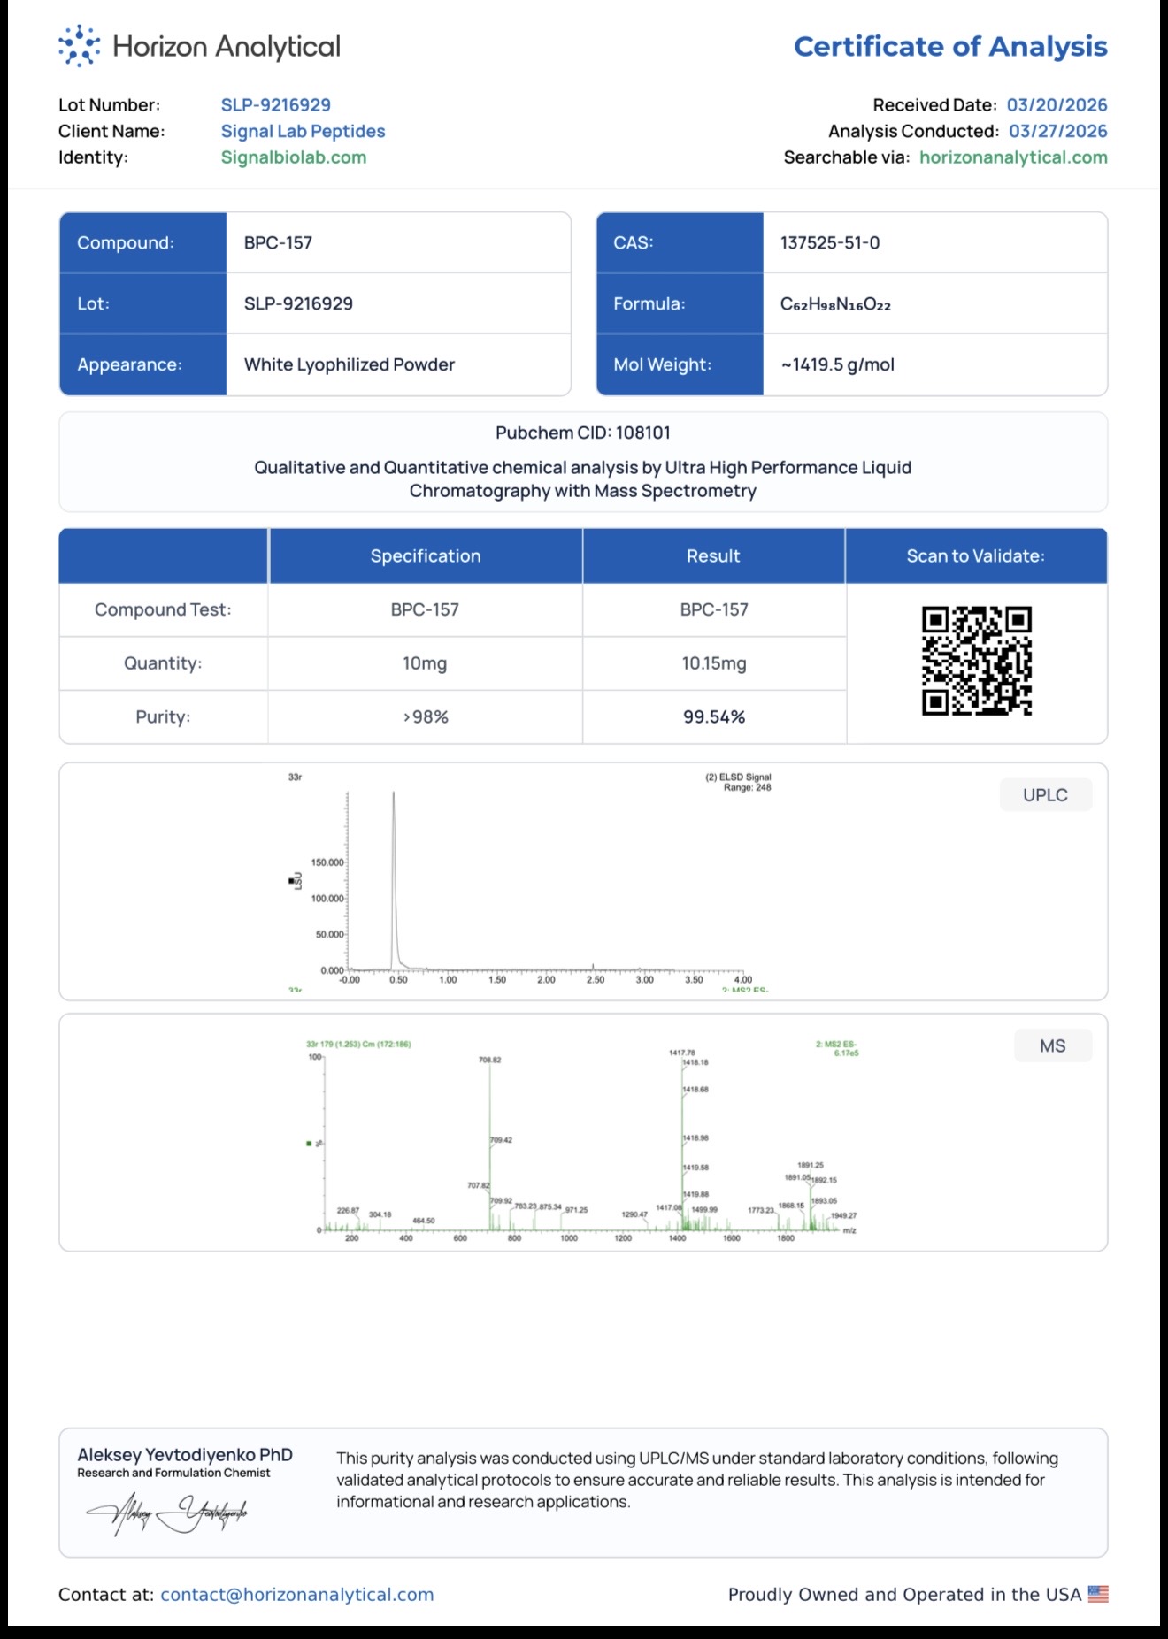Click the 1891.25 peak label in MS spectrum
The width and height of the screenshot is (1168, 1639).
point(811,1165)
